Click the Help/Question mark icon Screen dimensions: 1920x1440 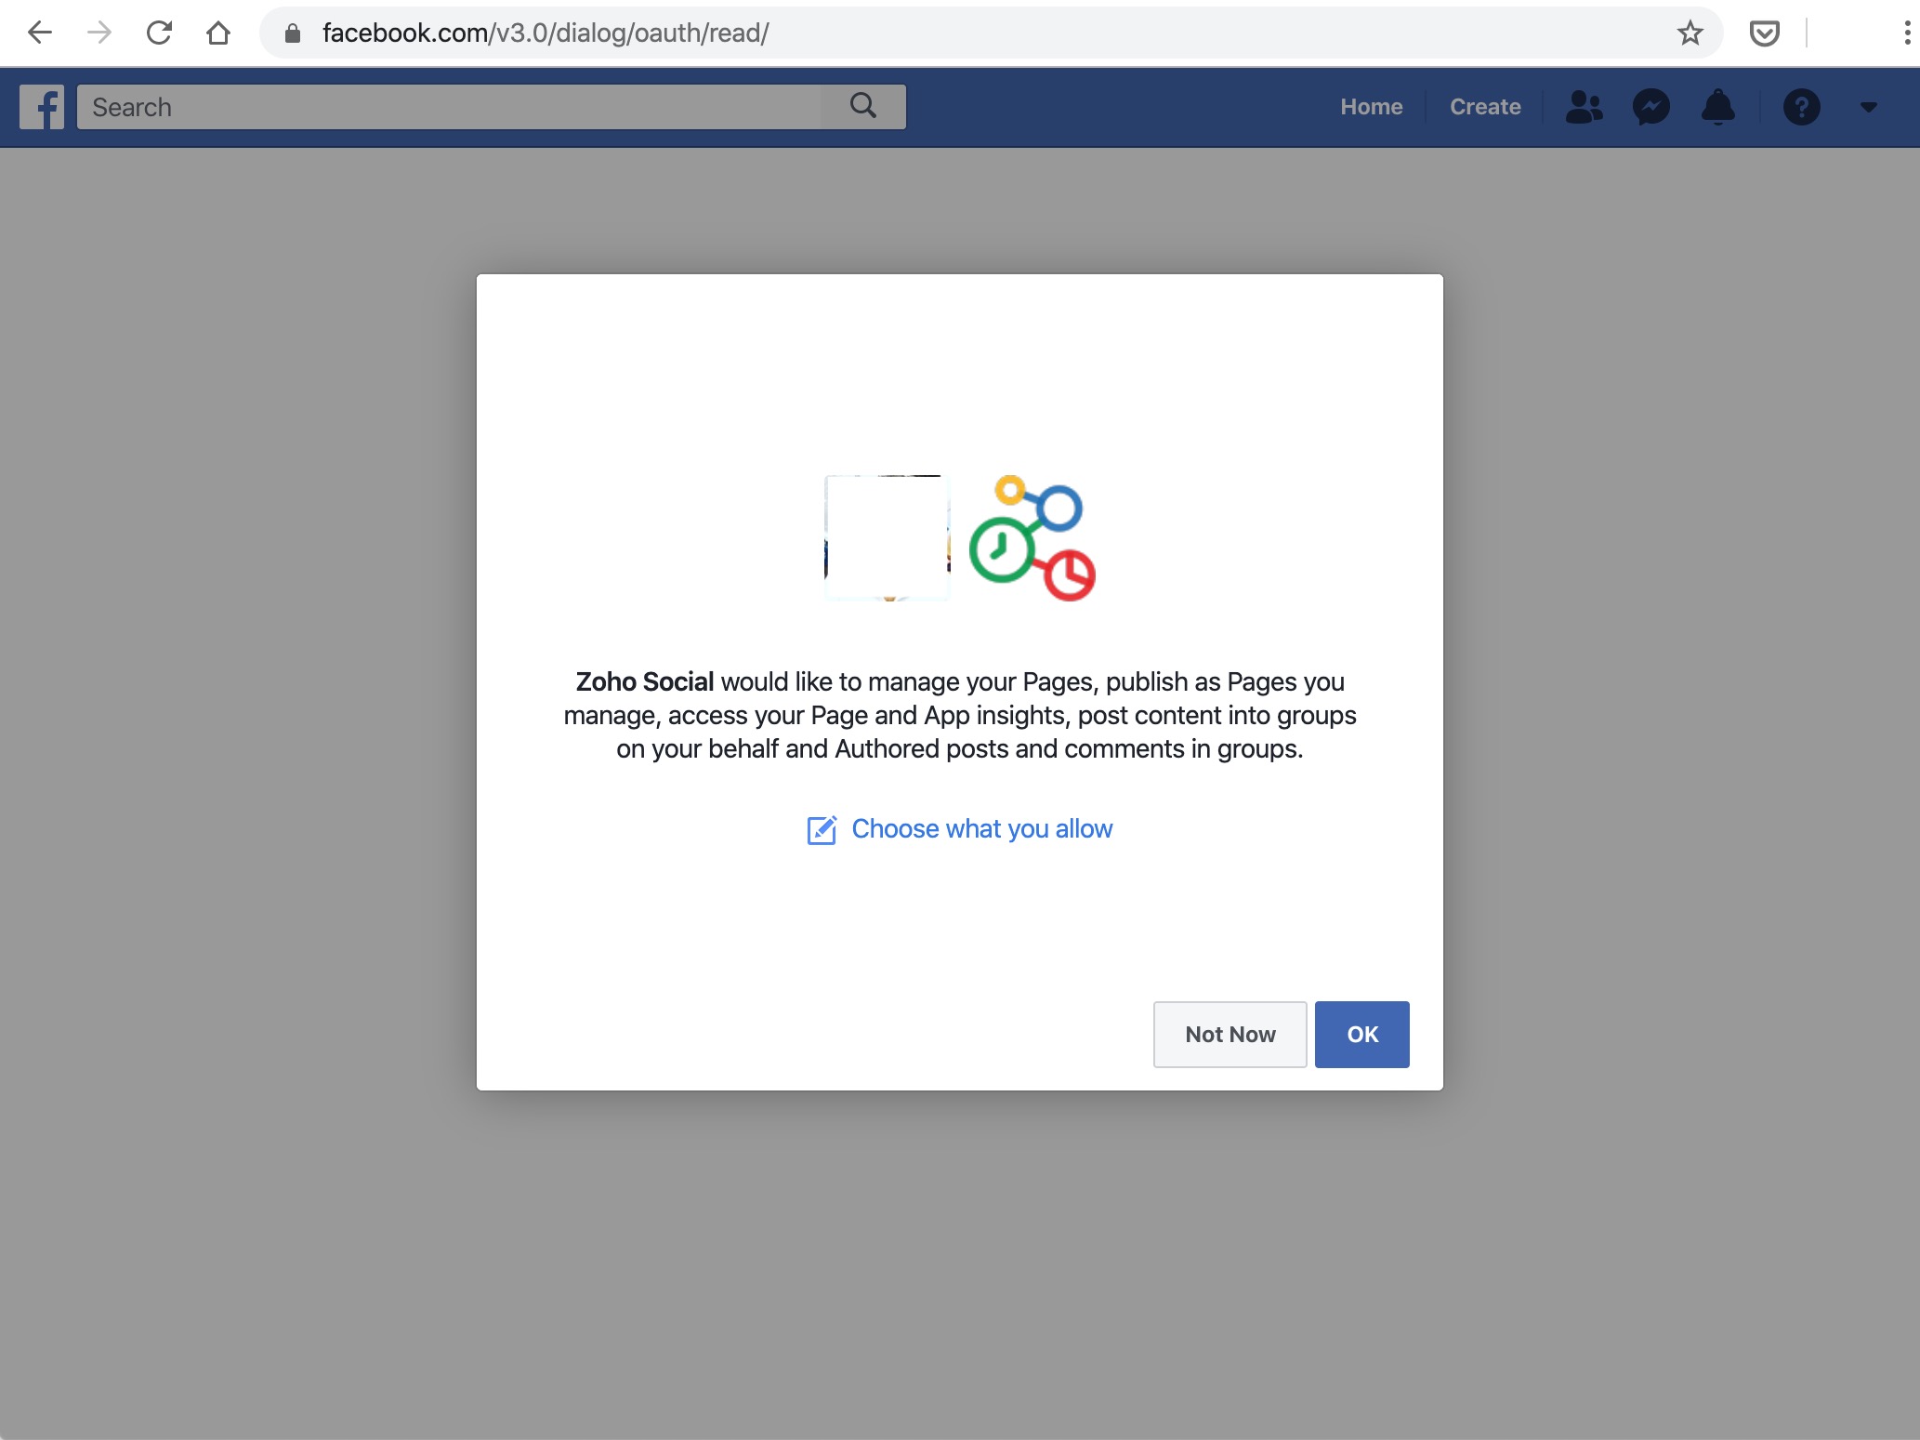click(1800, 106)
